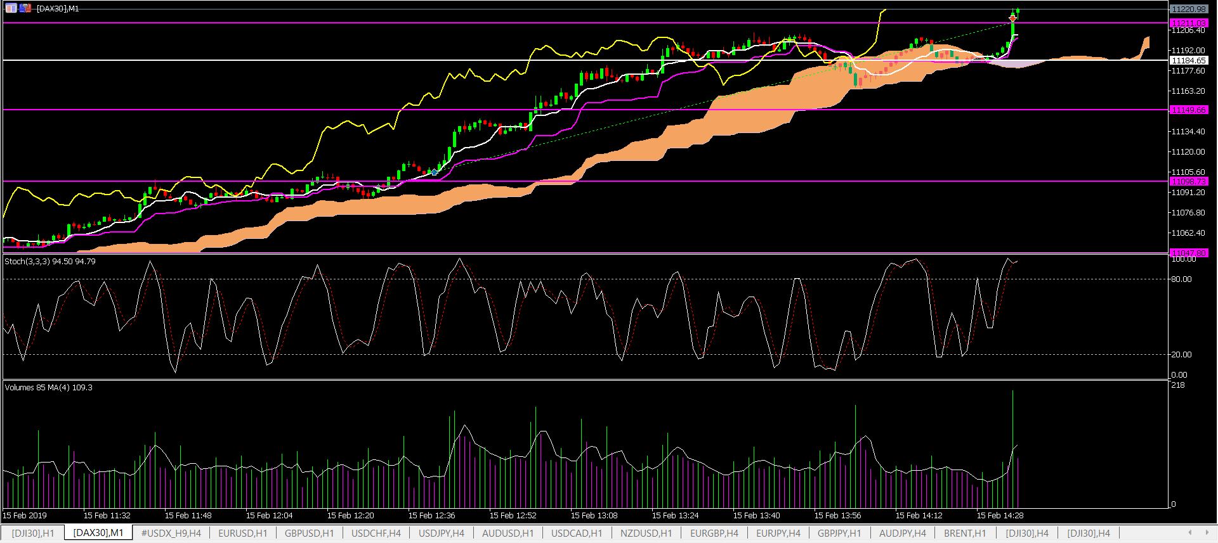Open the [DJI30],H4 tab next to BRENT,H1

click(x=1027, y=533)
